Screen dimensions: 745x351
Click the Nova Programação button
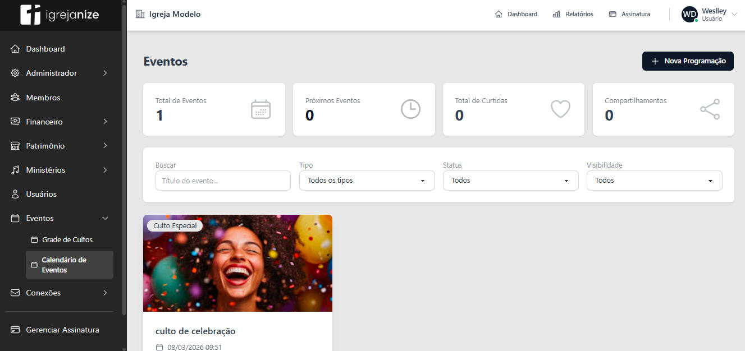pos(688,61)
